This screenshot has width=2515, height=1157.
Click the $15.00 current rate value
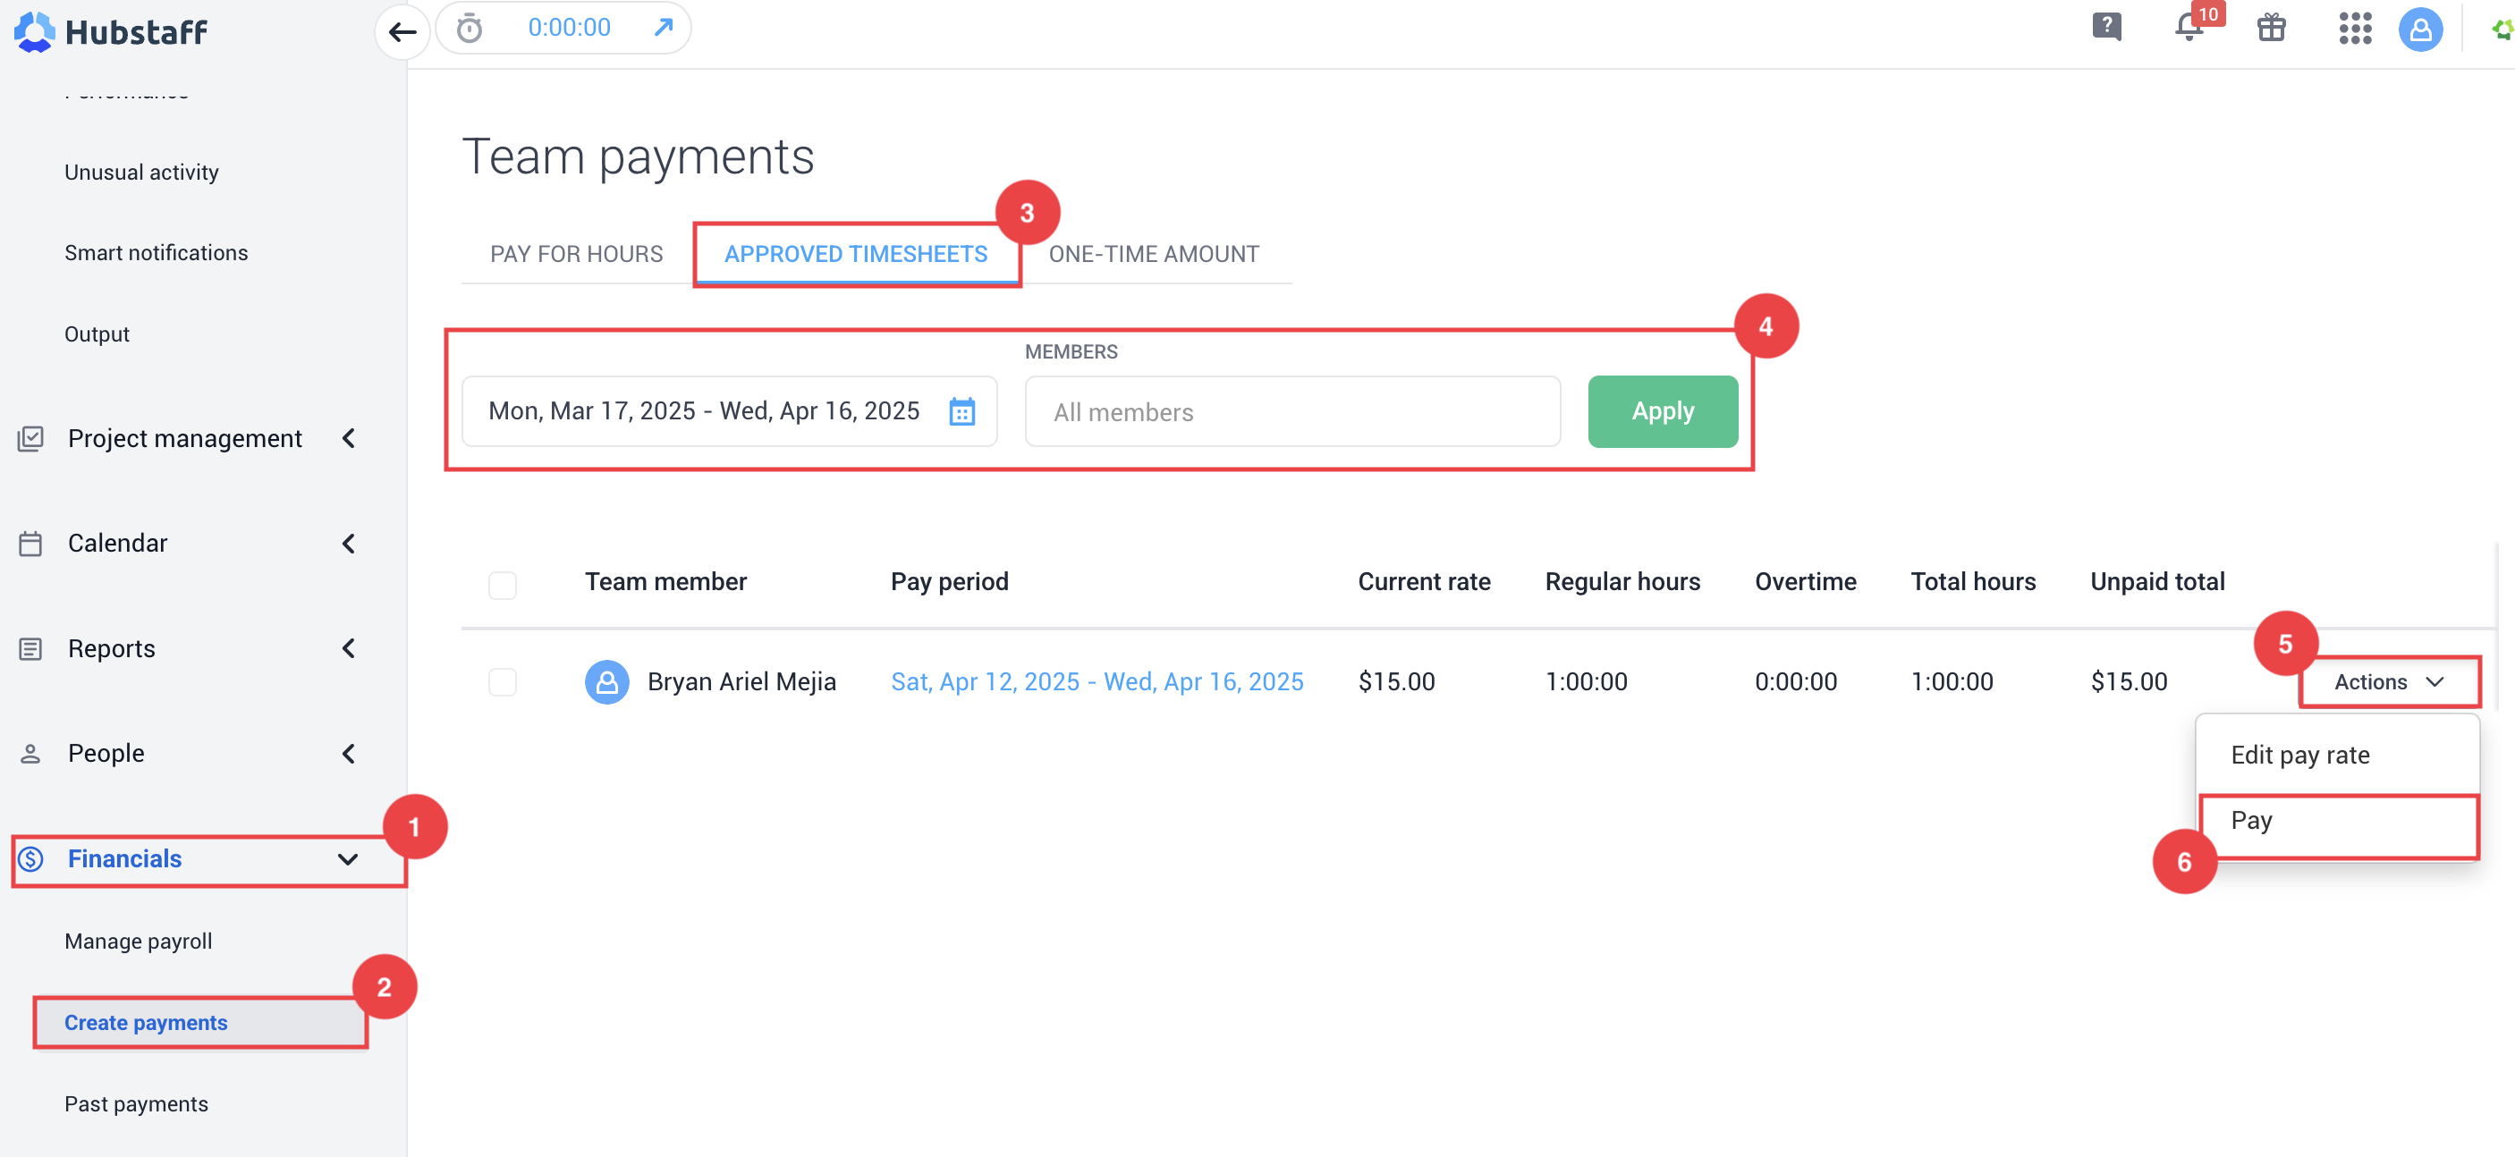[x=1396, y=681]
